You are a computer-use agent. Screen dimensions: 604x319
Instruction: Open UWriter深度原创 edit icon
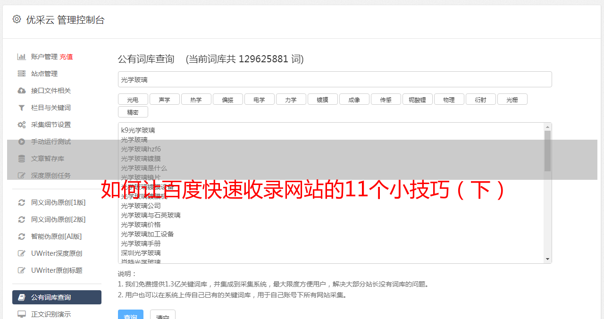[21, 253]
